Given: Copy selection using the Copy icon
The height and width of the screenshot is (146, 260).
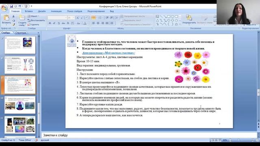Looking at the screenshot, I should [x=13, y=20].
